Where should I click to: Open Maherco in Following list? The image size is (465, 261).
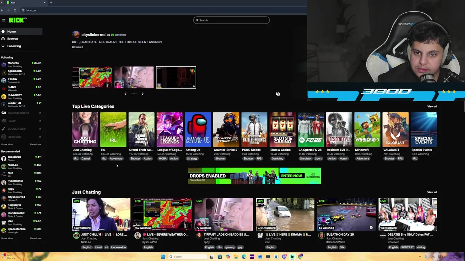click(x=21, y=65)
